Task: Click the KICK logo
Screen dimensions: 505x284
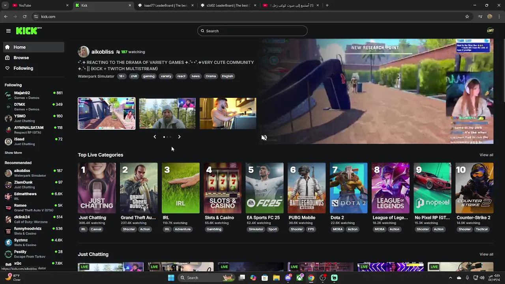Action: click(29, 31)
